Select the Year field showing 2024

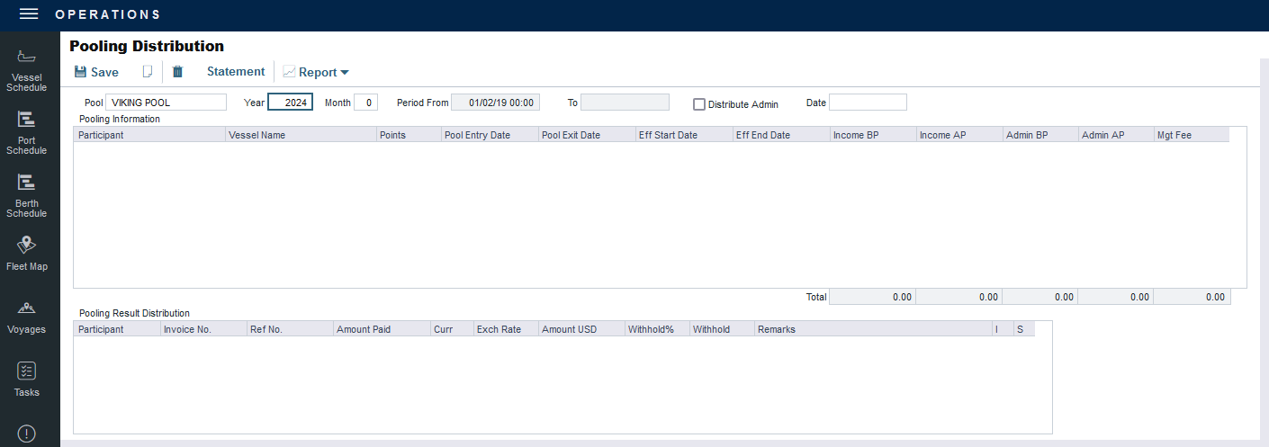pos(290,103)
